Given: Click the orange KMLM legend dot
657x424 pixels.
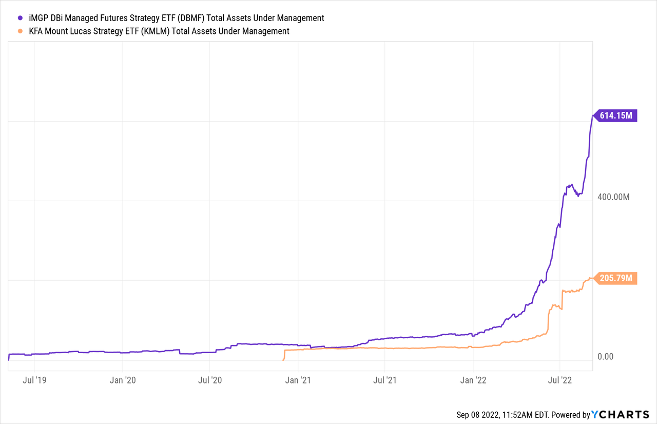Looking at the screenshot, I should (20, 31).
